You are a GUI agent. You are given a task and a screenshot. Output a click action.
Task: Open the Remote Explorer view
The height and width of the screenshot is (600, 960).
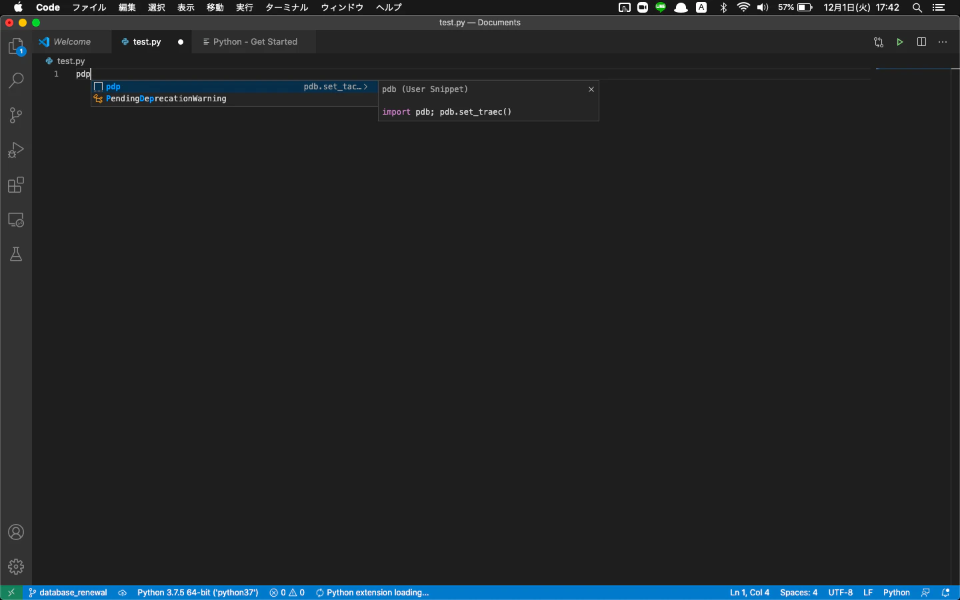(x=16, y=219)
